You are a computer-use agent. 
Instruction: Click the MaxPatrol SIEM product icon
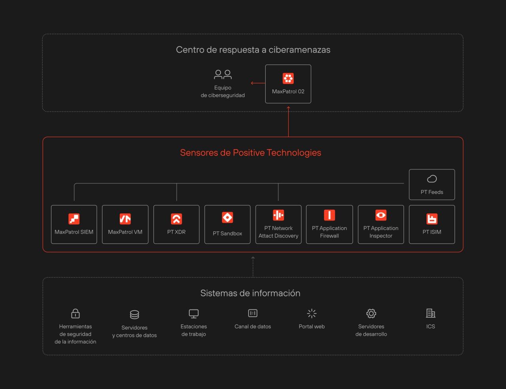pos(74,219)
